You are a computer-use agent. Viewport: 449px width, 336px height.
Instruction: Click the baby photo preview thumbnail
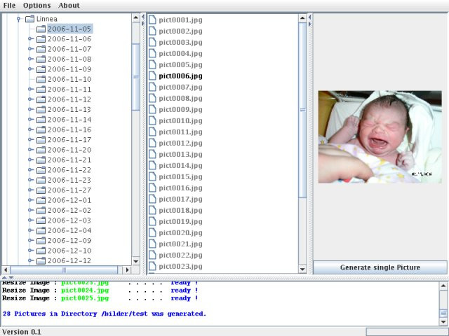380,137
